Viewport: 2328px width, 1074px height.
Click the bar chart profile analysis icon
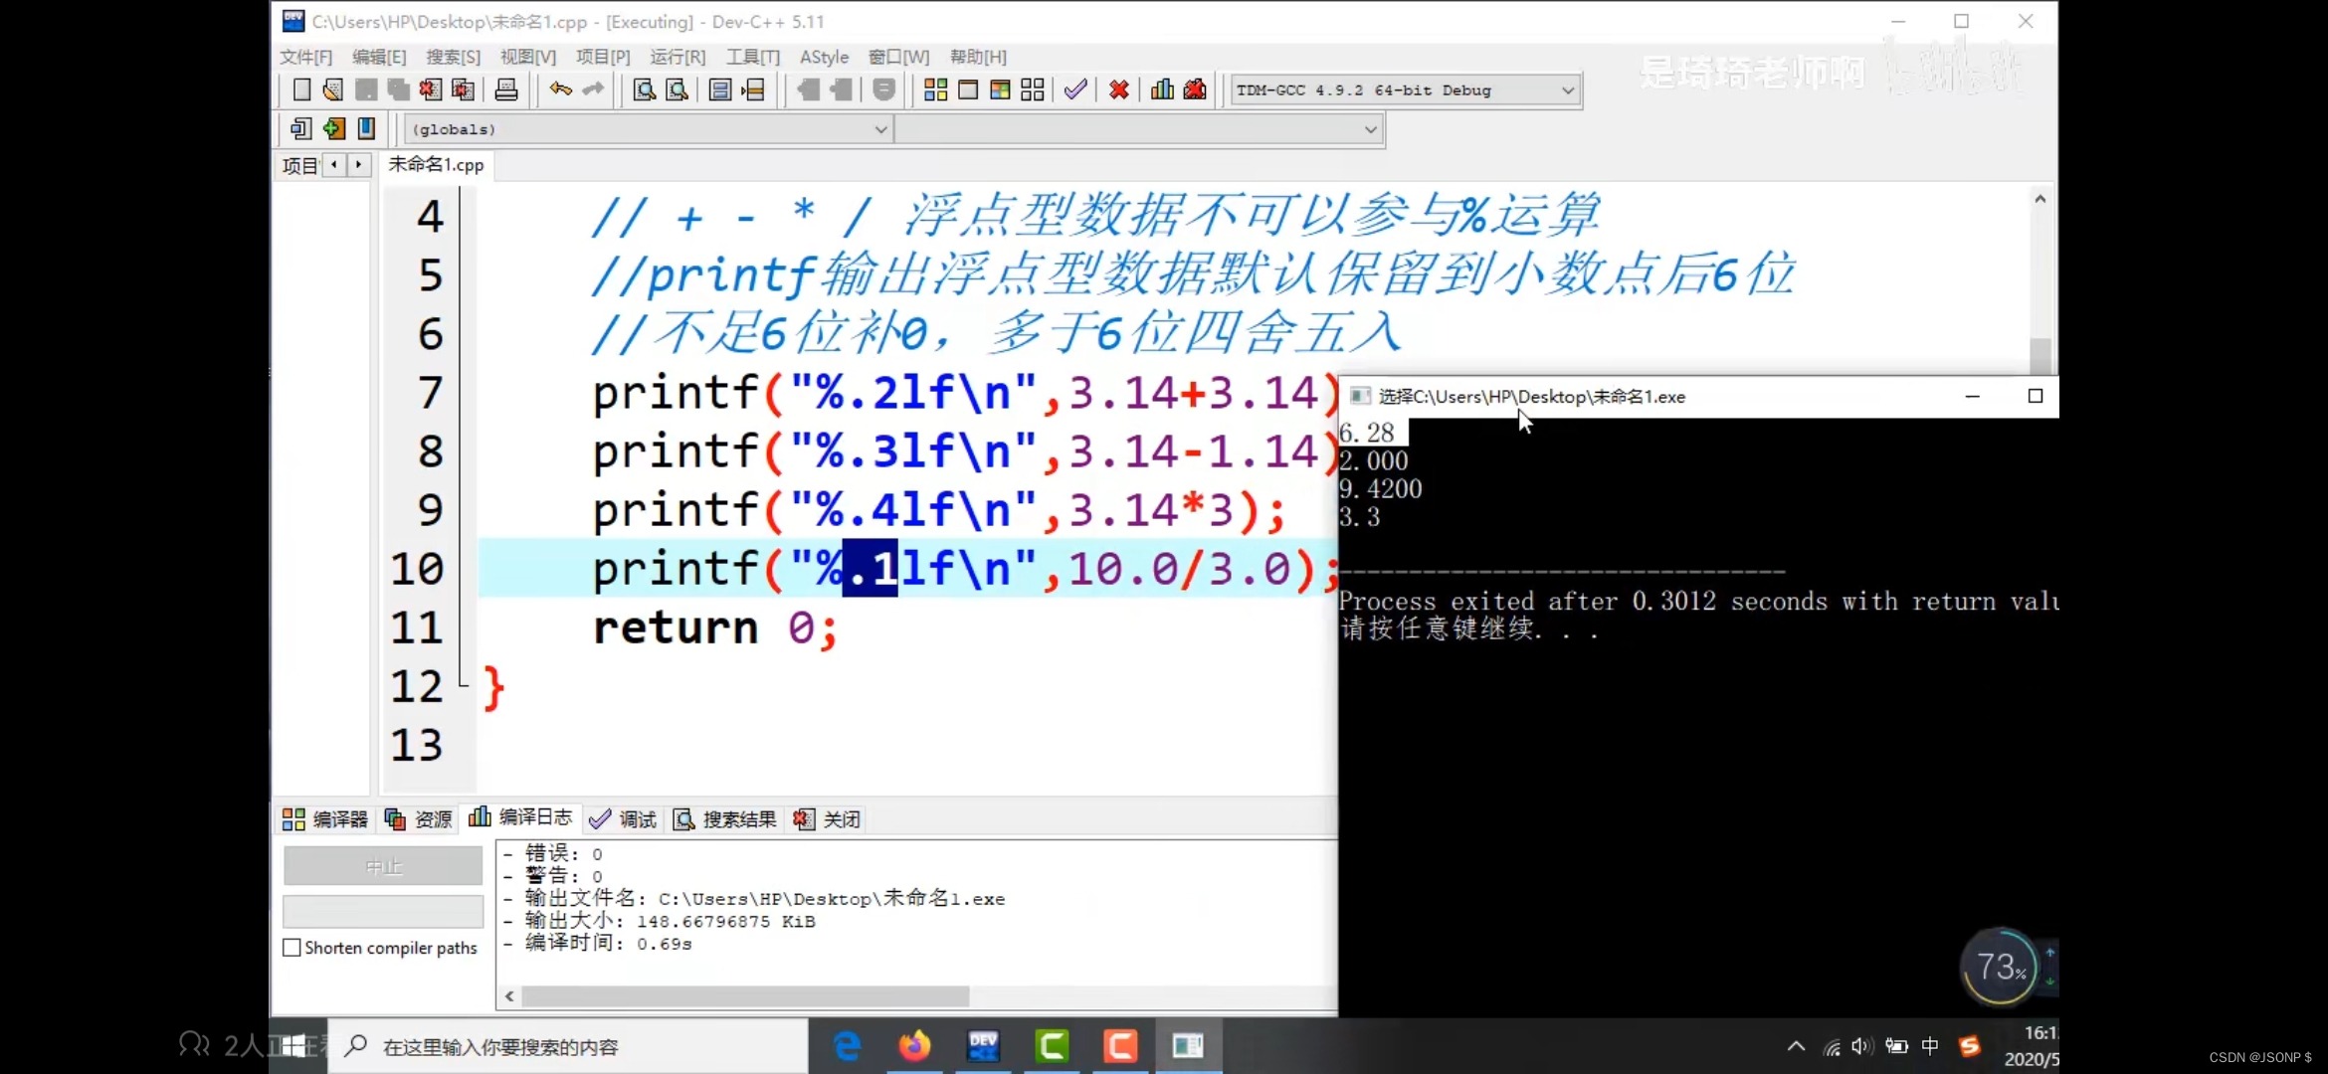click(x=1162, y=90)
